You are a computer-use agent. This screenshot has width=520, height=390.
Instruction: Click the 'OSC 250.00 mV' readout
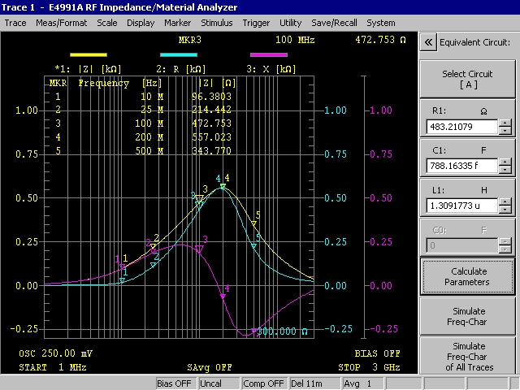[56, 353]
